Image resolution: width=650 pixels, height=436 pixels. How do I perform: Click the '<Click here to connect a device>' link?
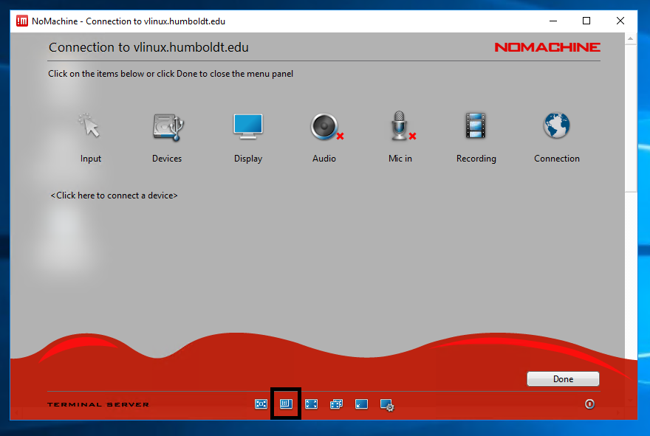pyautogui.click(x=114, y=195)
